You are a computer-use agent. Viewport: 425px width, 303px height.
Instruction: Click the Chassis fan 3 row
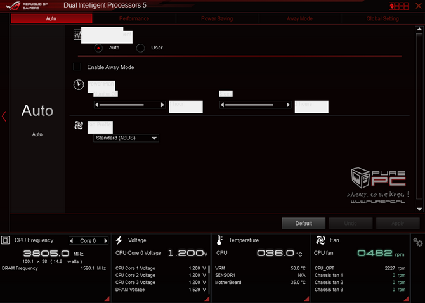(x=360, y=290)
